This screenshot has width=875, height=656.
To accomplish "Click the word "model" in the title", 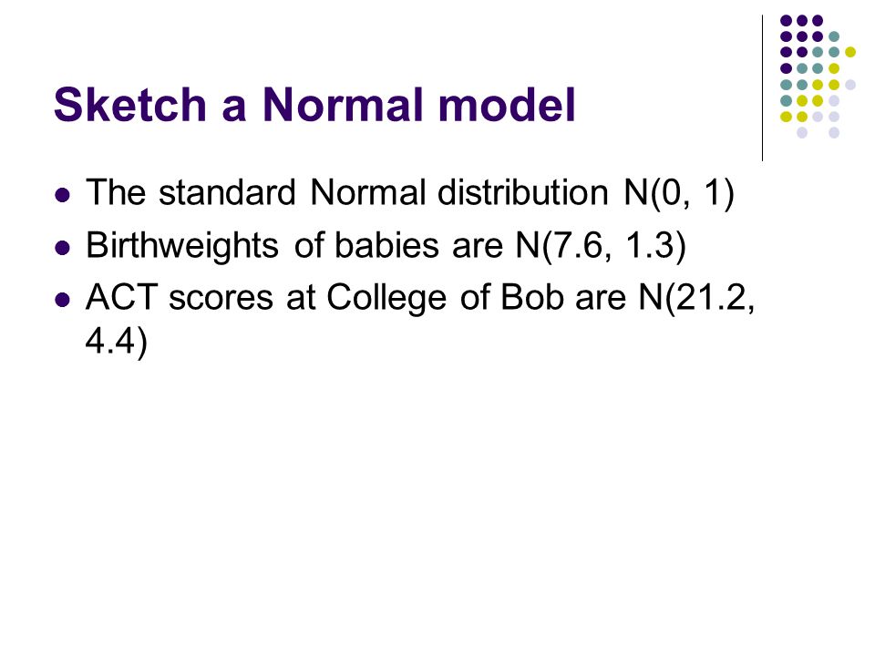I will [507, 104].
